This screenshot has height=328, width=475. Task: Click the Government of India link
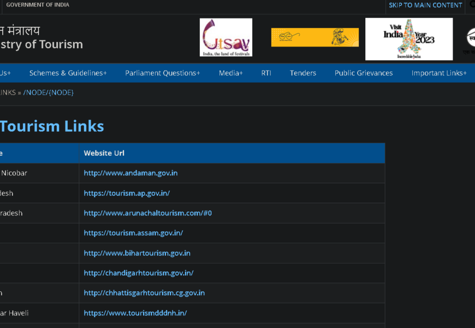pos(38,5)
